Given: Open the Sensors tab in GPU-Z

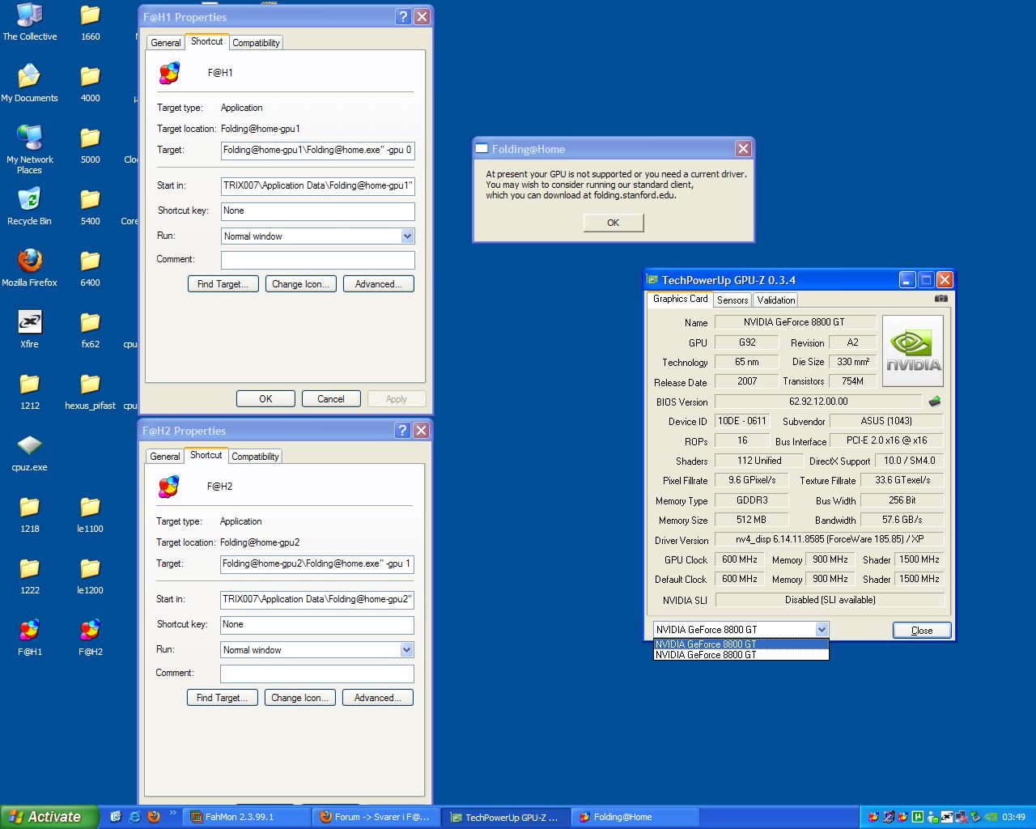Looking at the screenshot, I should (732, 300).
